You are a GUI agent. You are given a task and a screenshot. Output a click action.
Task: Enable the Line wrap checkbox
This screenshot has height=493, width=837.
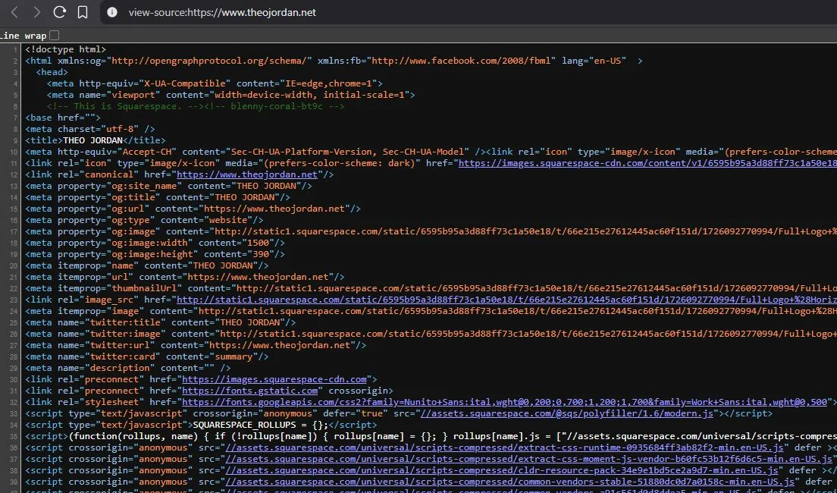pos(55,36)
